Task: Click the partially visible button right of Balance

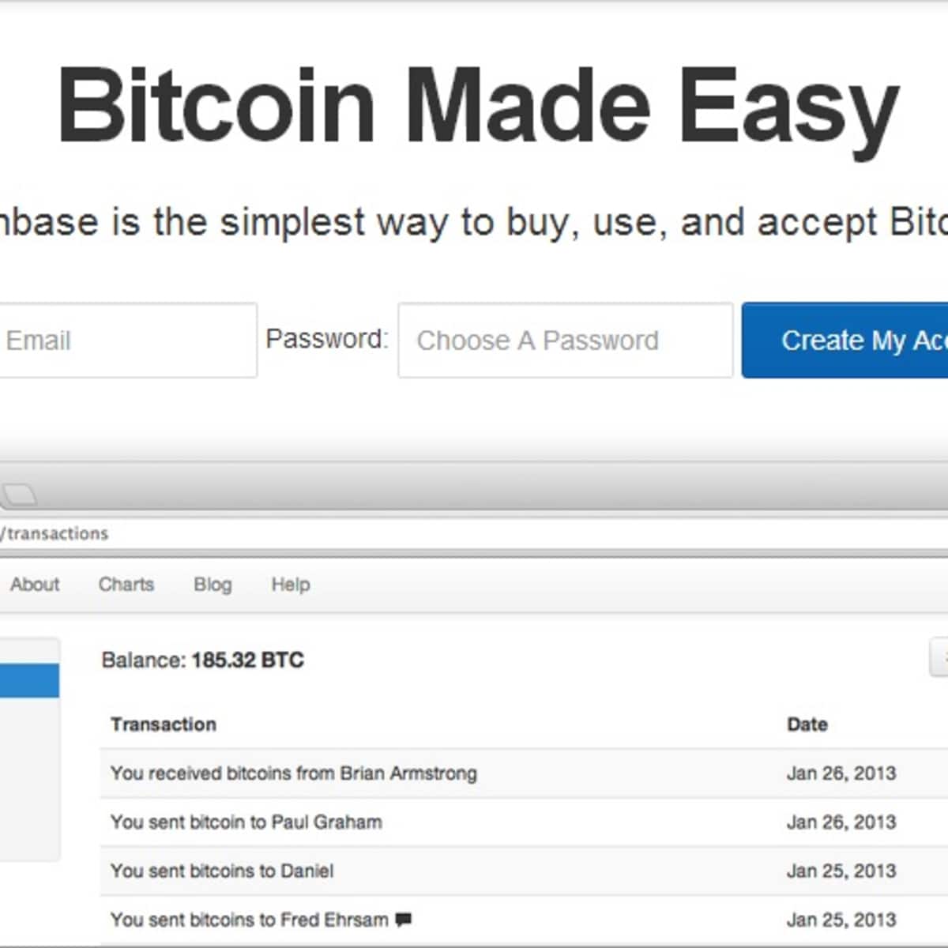Action: pos(939,657)
